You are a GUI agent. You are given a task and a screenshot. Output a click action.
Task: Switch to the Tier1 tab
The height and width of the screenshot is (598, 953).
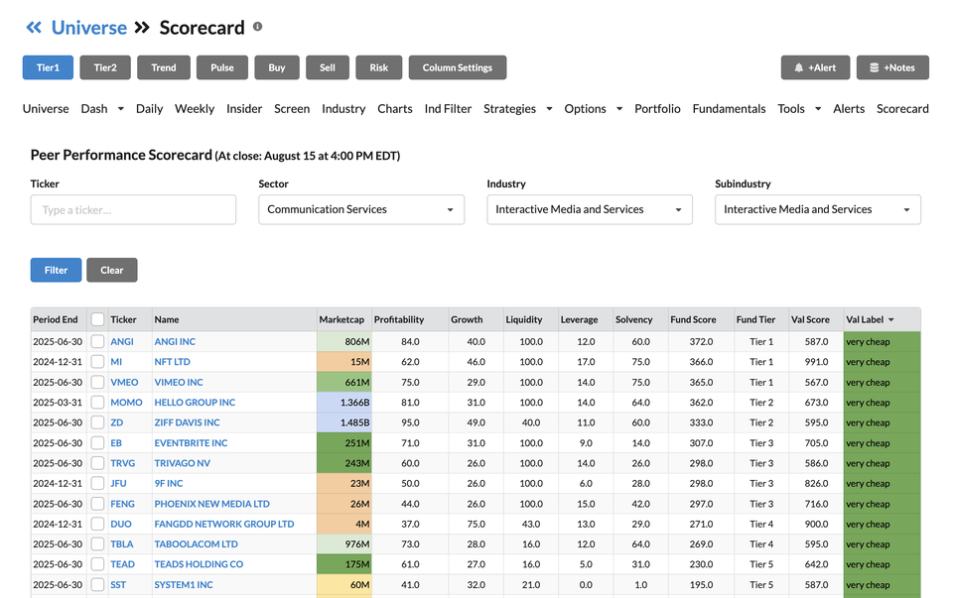click(48, 67)
